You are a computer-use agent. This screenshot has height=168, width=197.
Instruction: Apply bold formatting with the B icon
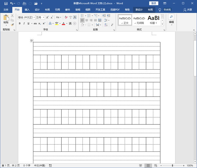pos(20,23)
